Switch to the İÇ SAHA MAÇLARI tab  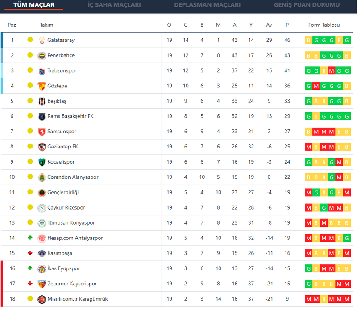pyautogui.click(x=114, y=5)
